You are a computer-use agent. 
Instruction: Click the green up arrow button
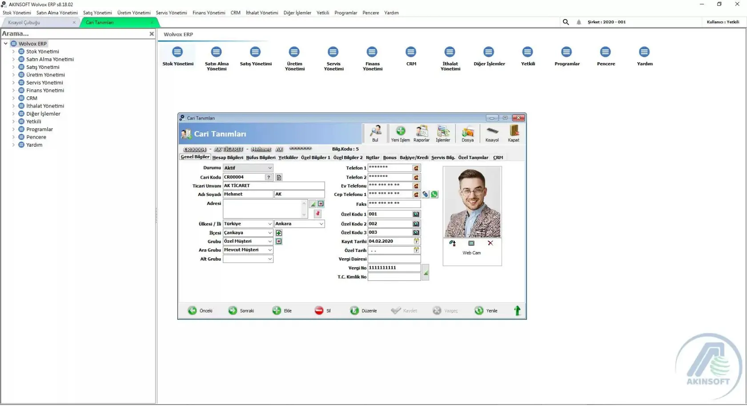click(x=517, y=311)
